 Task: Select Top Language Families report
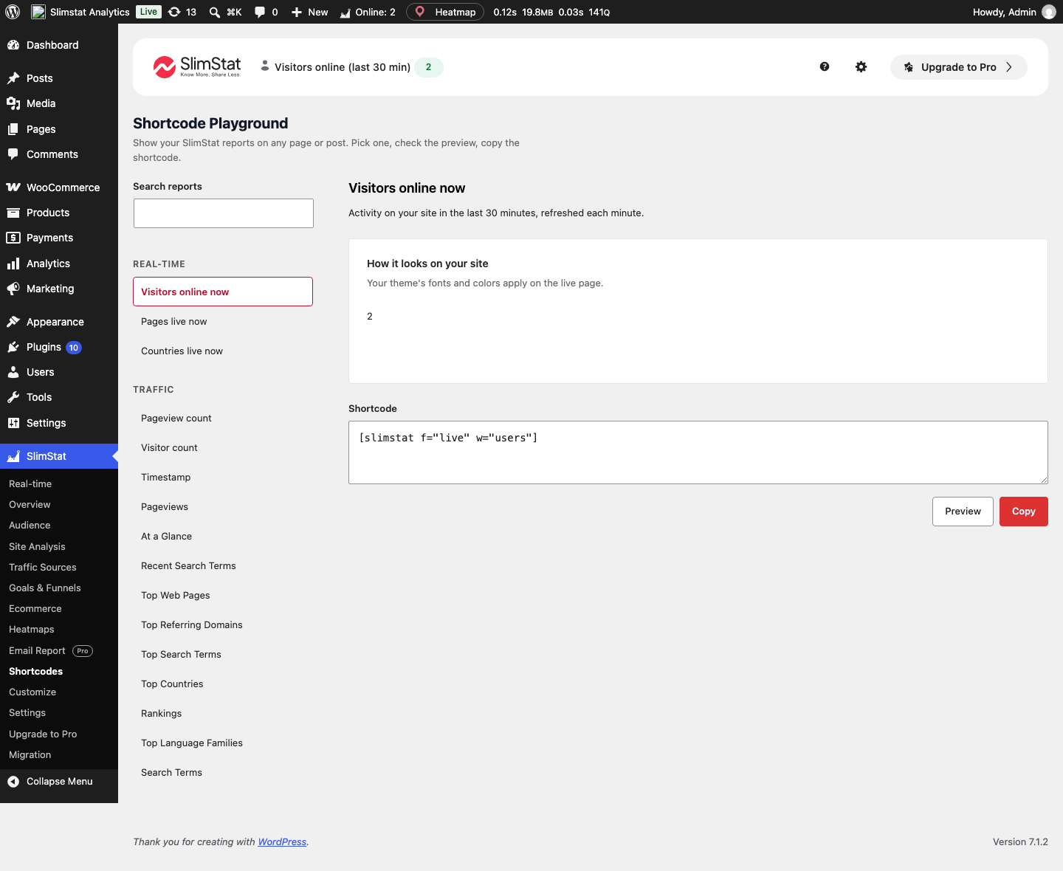pyautogui.click(x=223, y=743)
